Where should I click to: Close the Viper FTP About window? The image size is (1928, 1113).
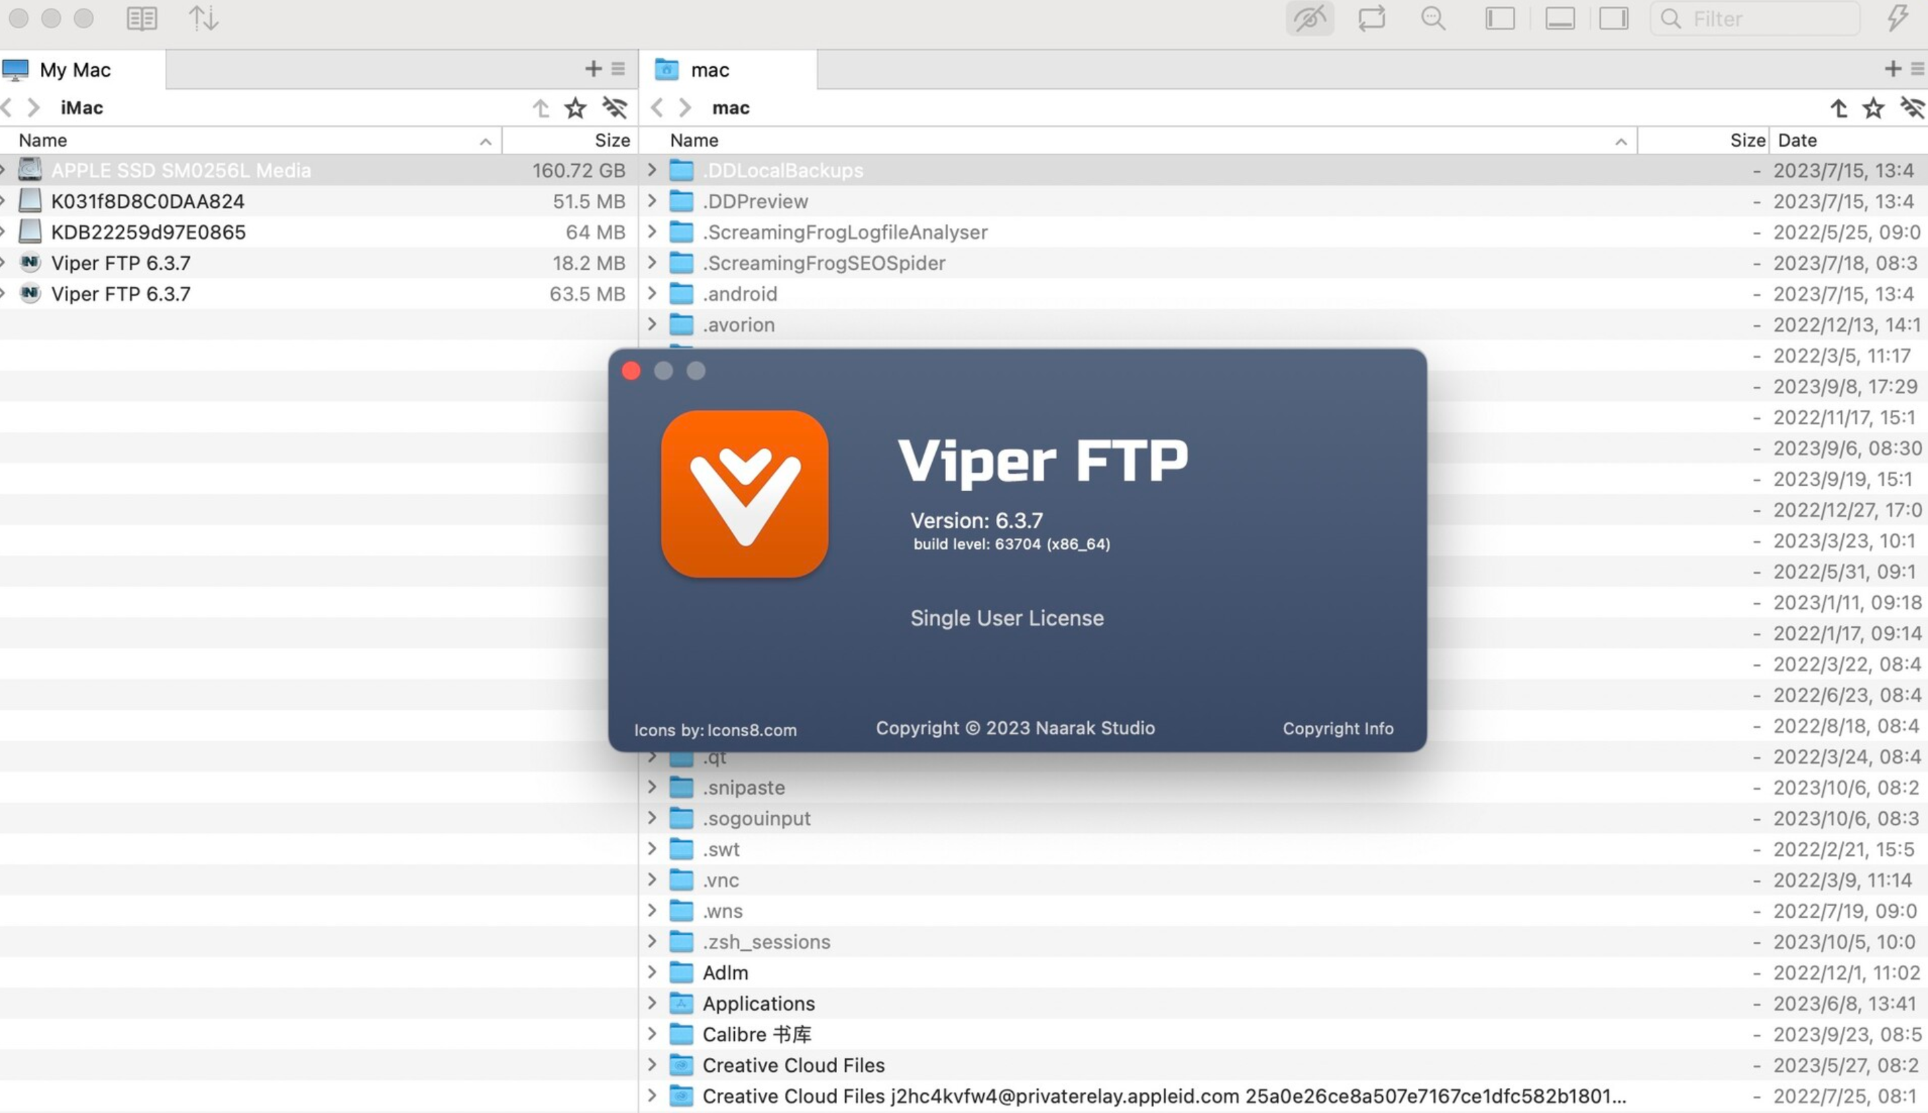(631, 371)
